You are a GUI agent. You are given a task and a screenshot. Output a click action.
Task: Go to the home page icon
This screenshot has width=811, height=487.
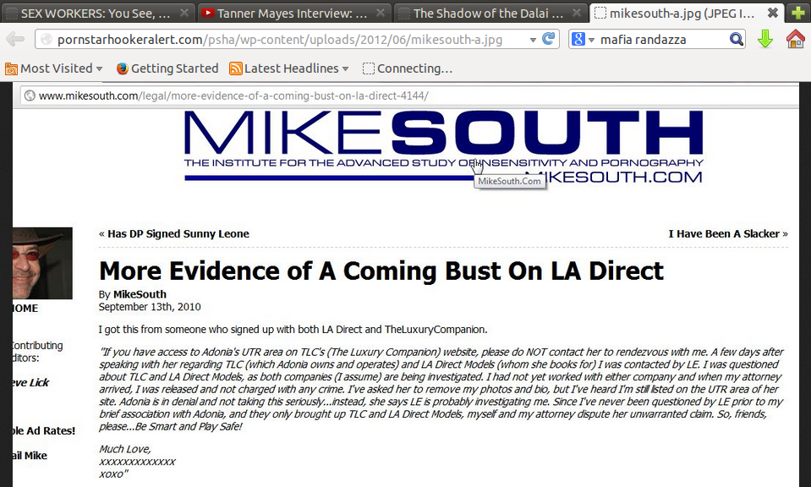795,39
